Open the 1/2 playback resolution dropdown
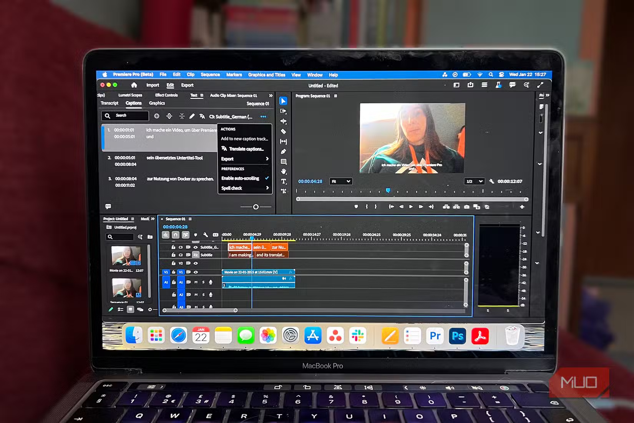This screenshot has width=634, height=423. tap(474, 182)
